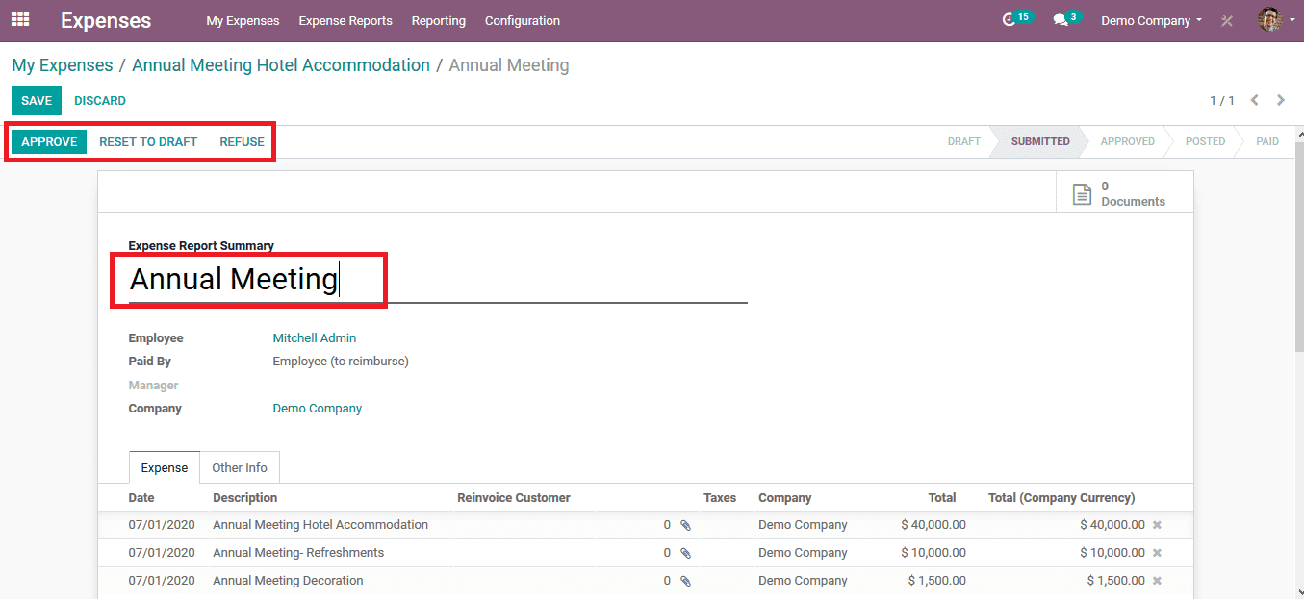Select the Posted status stage

[x=1205, y=141]
